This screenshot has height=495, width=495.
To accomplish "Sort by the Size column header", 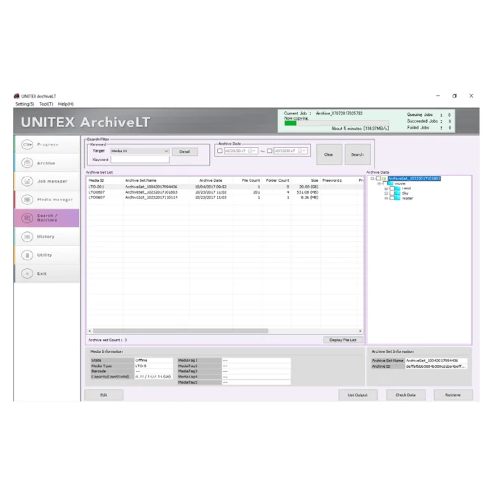I will point(306,180).
